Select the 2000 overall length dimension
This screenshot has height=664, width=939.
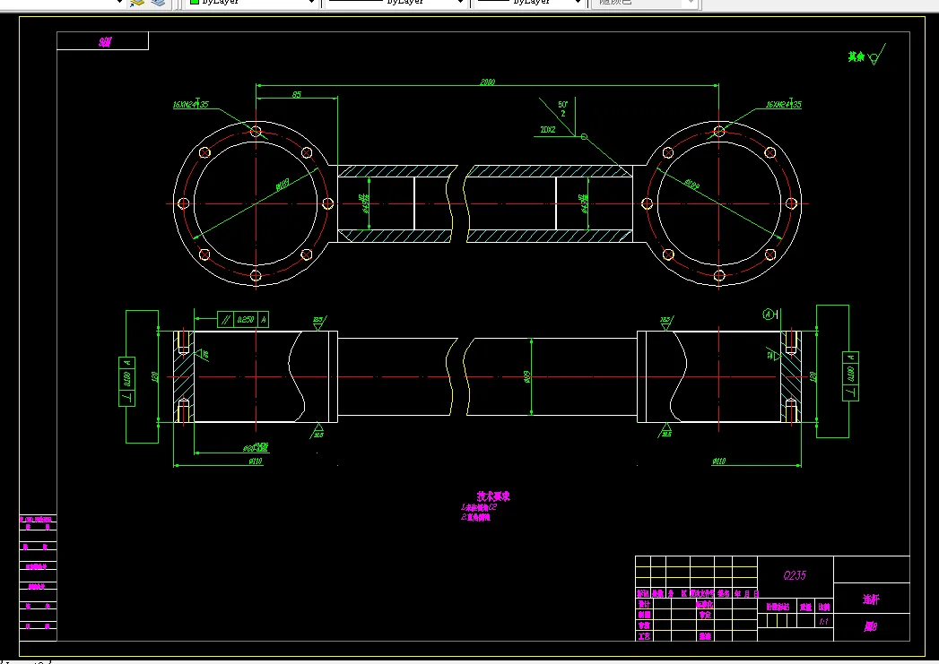click(488, 82)
